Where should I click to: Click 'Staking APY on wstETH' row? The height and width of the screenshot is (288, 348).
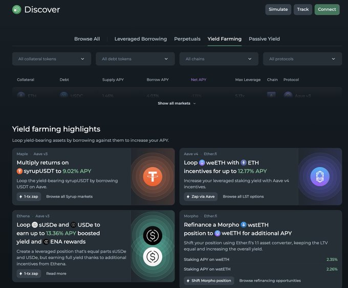[x=260, y=269]
